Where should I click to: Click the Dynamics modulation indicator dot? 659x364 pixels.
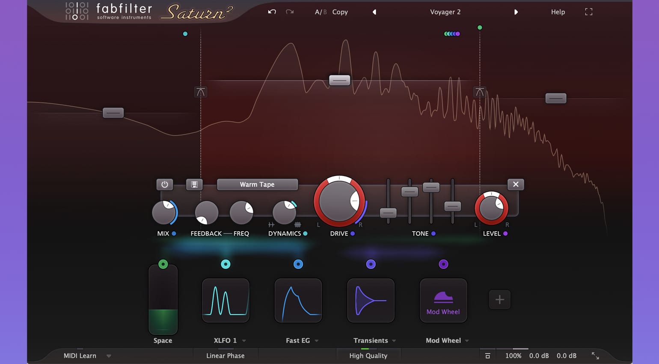305,233
